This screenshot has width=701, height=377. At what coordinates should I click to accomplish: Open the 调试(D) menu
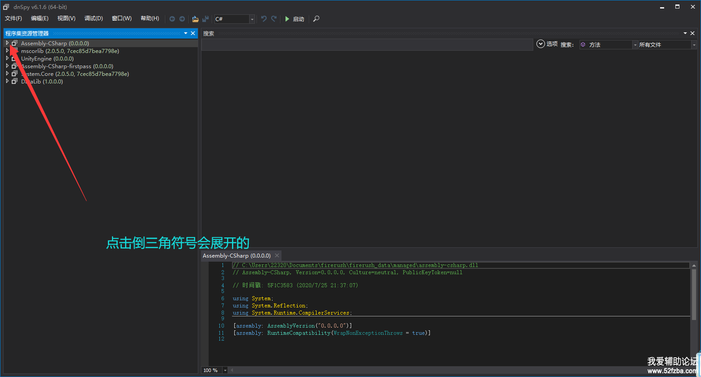click(x=94, y=18)
